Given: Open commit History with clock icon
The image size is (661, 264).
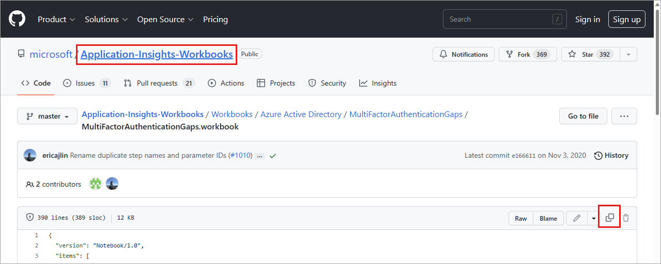Looking at the screenshot, I should point(611,155).
